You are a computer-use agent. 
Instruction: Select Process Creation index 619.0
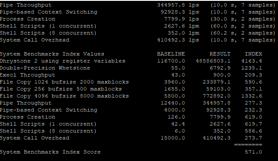(x=253, y=117)
